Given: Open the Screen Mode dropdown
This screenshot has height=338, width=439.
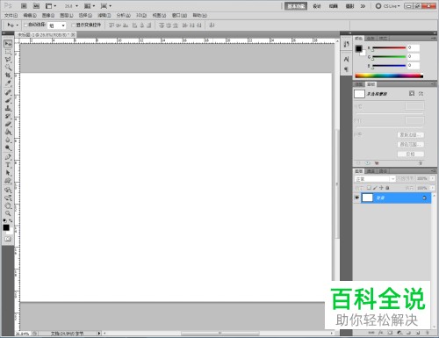Looking at the screenshot, I should point(106,6).
